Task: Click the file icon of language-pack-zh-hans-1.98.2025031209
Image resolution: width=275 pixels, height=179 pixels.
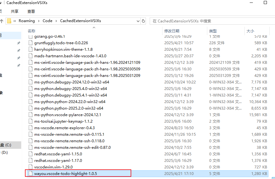Action: point(31,75)
